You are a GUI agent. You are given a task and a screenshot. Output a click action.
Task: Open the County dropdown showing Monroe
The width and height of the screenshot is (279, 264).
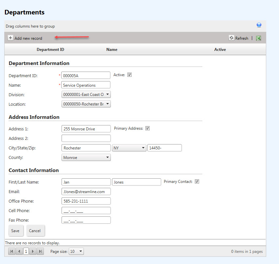click(x=86, y=157)
